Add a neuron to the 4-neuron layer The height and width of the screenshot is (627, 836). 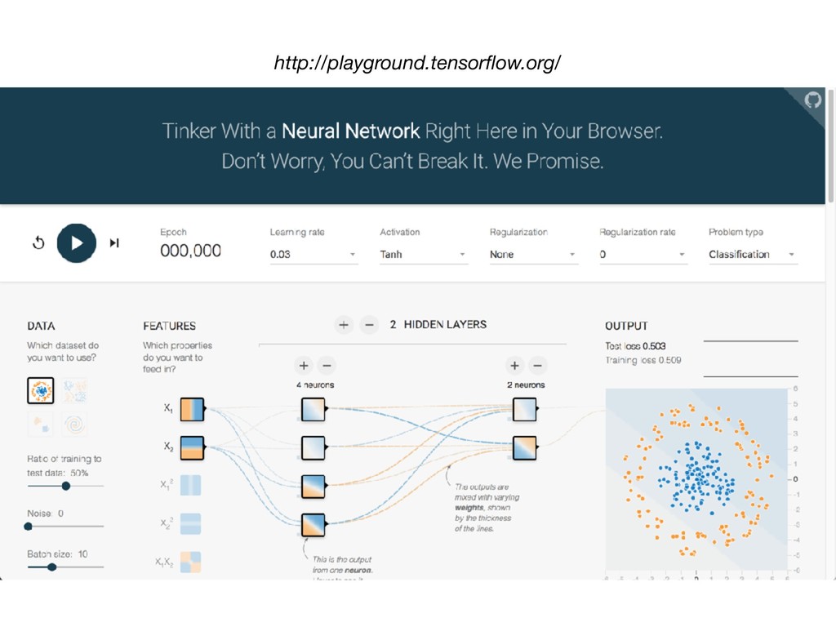click(x=304, y=366)
